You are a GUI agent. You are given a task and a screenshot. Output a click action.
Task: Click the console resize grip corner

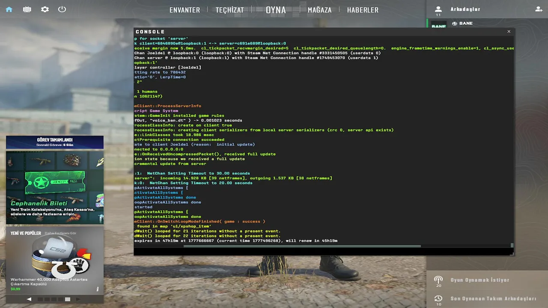click(512, 253)
